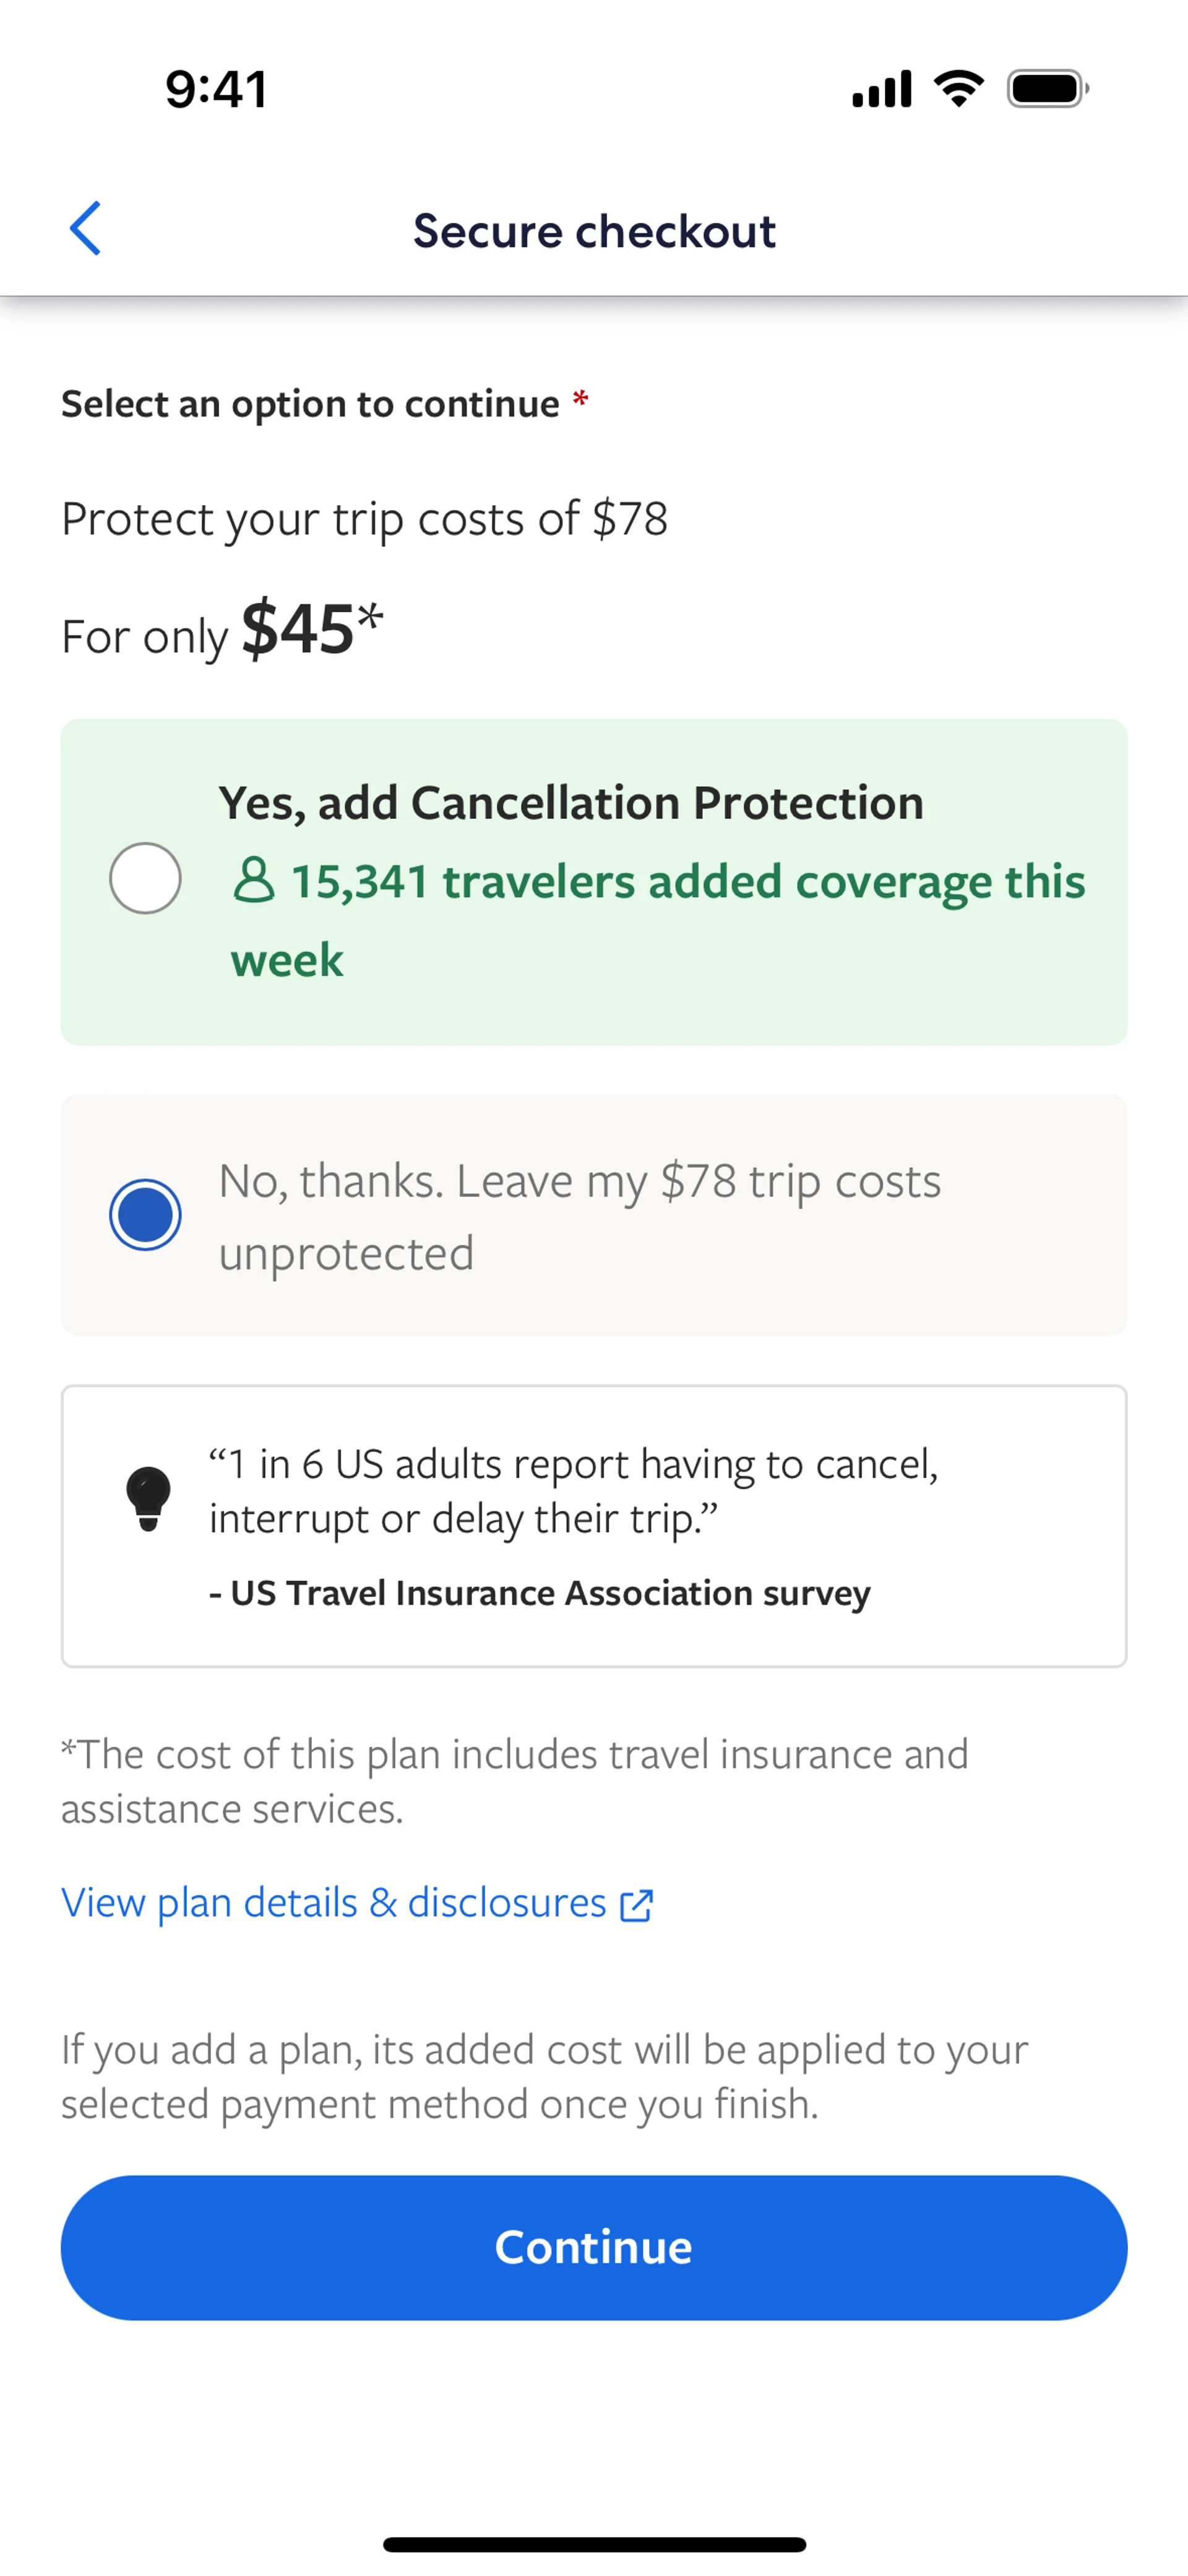Image resolution: width=1188 pixels, height=2576 pixels.
Task: Tap the back chevron arrow
Action: [x=86, y=229]
